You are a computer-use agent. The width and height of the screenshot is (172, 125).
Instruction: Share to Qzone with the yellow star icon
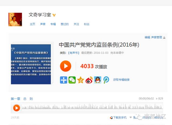81,80
